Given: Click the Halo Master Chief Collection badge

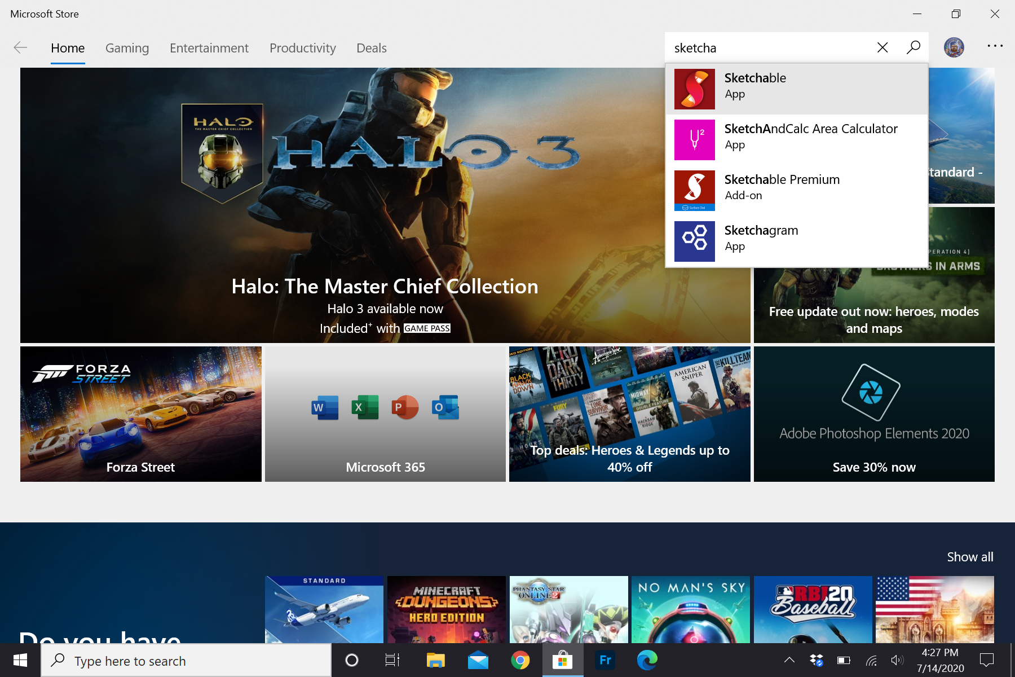Looking at the screenshot, I should pyautogui.click(x=222, y=152).
